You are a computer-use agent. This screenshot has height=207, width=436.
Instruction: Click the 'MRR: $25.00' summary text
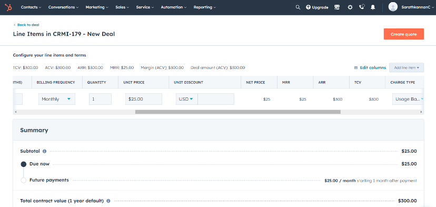tap(122, 67)
